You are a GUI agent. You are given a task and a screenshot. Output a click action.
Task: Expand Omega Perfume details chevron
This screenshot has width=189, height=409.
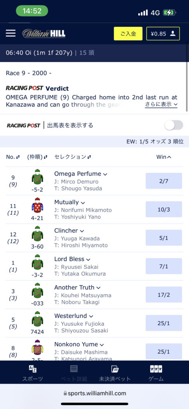pos(105,174)
